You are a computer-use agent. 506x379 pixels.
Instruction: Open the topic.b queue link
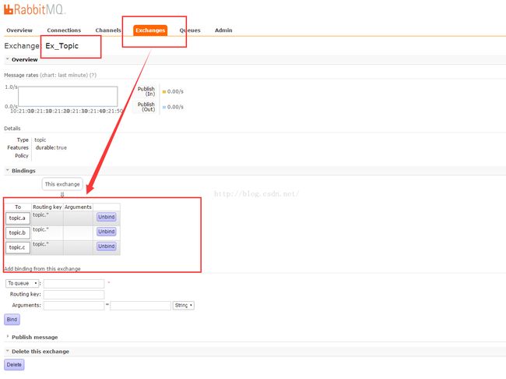[x=17, y=232]
